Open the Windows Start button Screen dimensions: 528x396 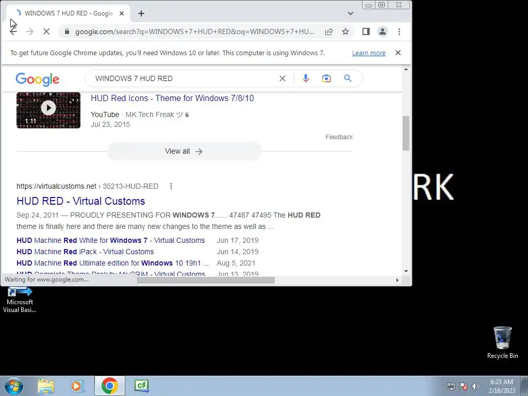tap(14, 386)
